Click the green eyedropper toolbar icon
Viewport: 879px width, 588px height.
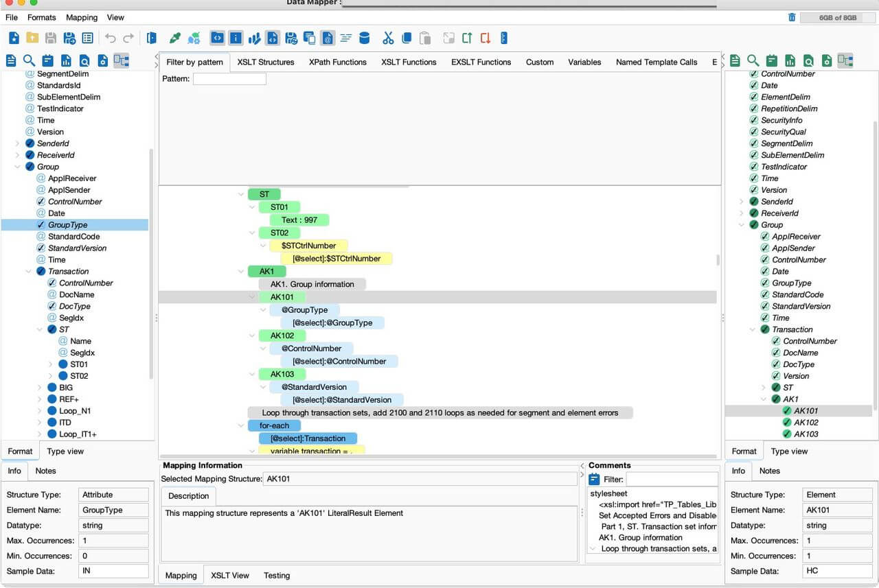tap(175, 38)
